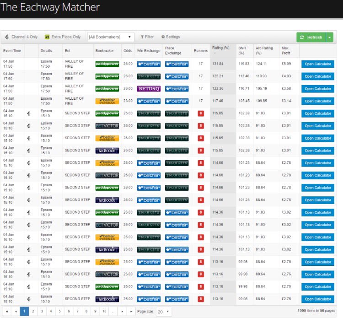Sort by the Bookmaker column header
Viewport: 343px width, 318px height.
point(105,50)
